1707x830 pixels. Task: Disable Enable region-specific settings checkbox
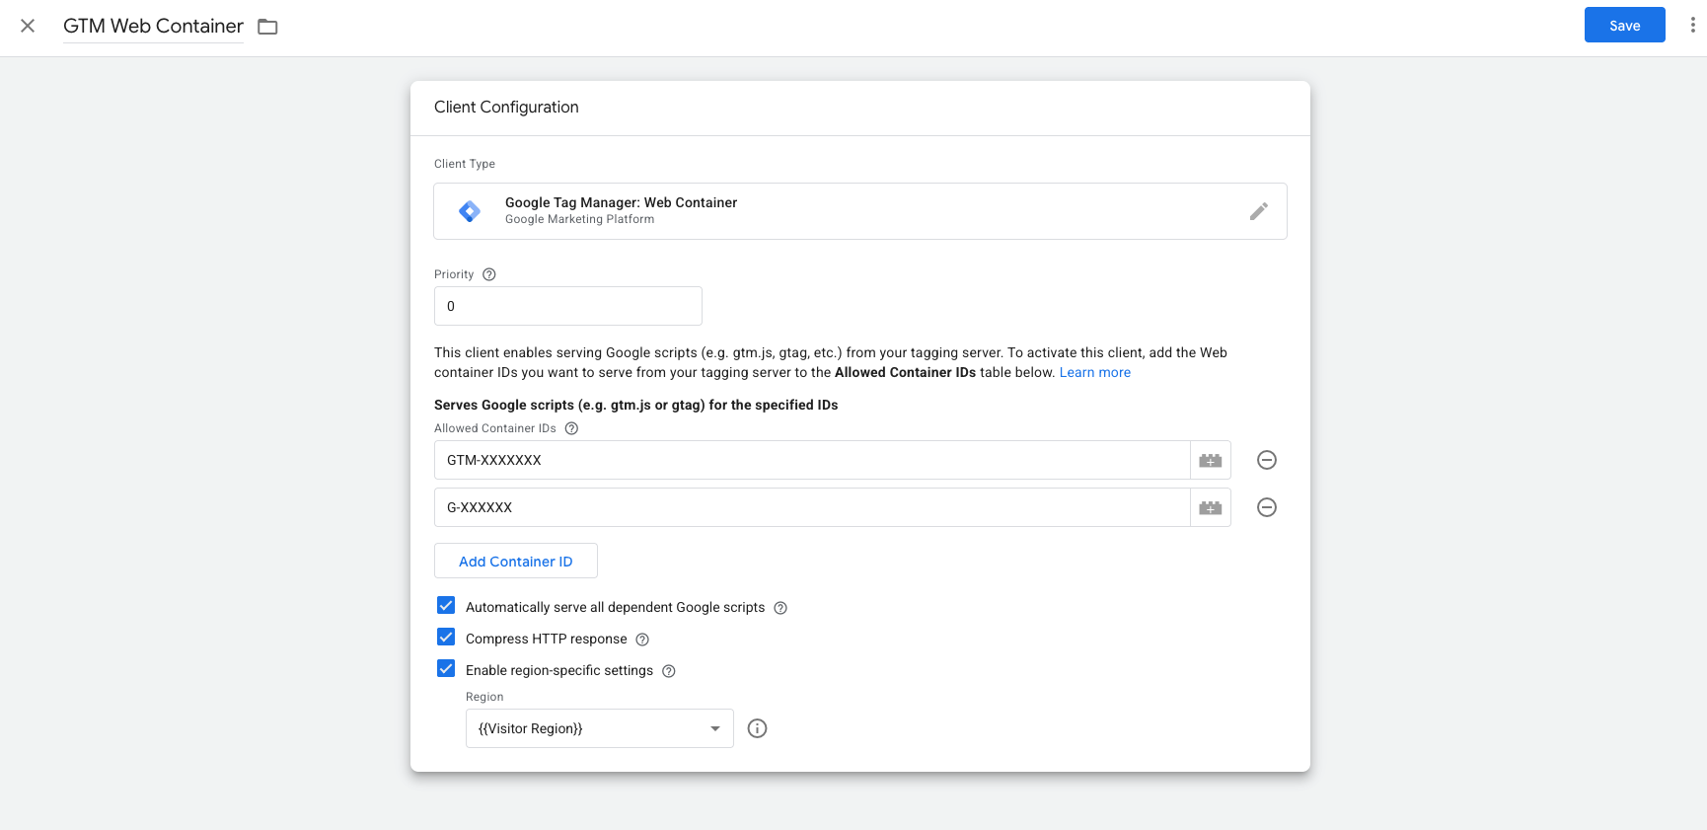pyautogui.click(x=446, y=668)
